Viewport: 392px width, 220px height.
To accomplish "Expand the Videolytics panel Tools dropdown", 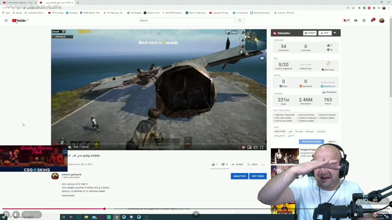I will tap(325, 33).
